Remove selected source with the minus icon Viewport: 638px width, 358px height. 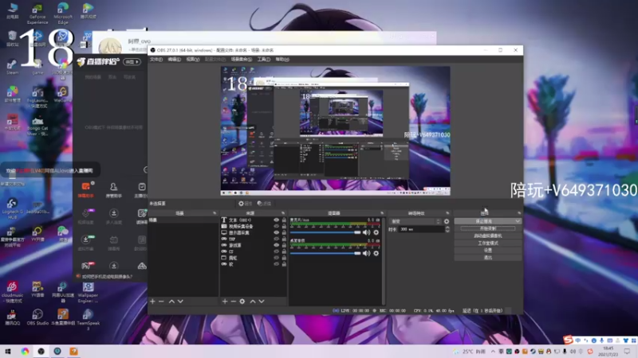pyautogui.click(x=233, y=302)
